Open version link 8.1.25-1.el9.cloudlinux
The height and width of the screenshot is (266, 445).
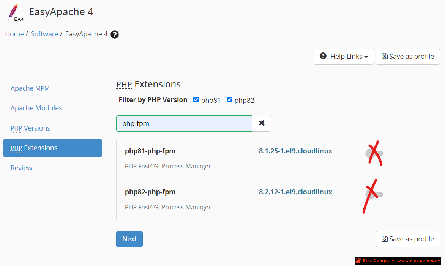pos(295,151)
